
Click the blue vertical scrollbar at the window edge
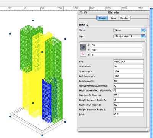151,72
